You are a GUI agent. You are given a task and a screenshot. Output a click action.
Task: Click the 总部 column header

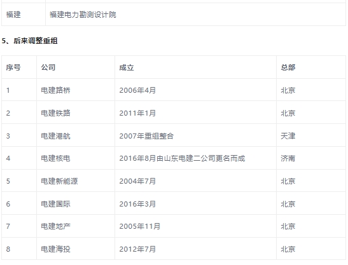tap(288, 67)
